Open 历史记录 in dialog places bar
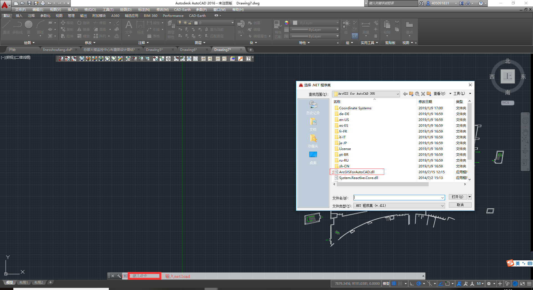 click(x=313, y=108)
